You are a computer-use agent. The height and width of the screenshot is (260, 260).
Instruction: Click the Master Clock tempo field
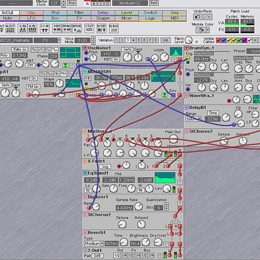[x=54, y=3]
